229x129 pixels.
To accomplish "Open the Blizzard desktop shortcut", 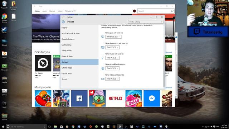I will click(4, 42).
